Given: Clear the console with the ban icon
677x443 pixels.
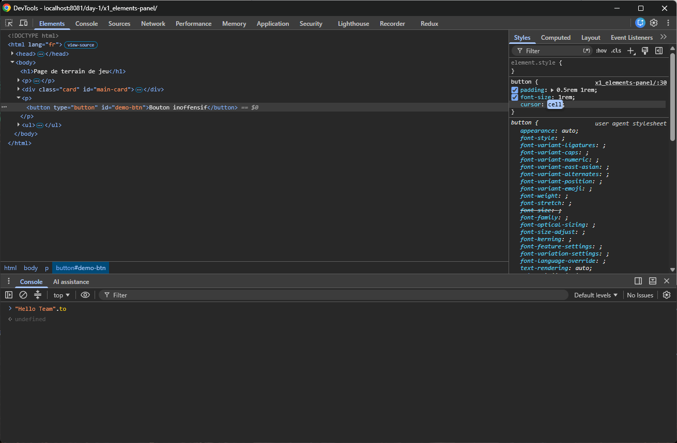Looking at the screenshot, I should 23,295.
